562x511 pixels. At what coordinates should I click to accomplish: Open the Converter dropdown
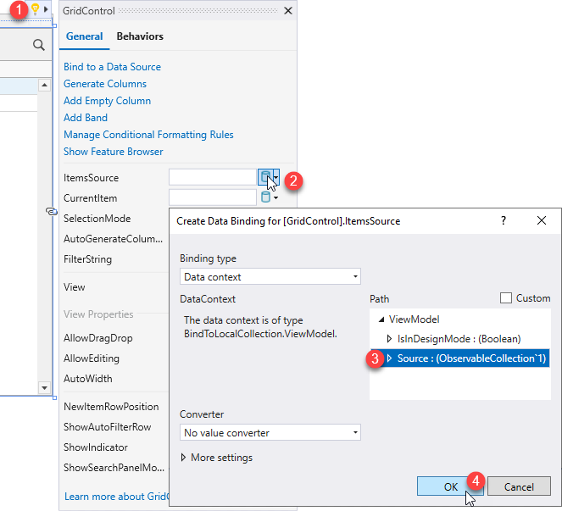click(x=270, y=432)
